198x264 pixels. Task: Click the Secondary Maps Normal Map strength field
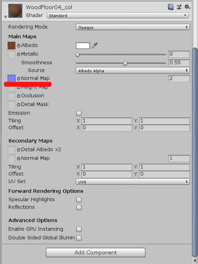tap(179, 158)
